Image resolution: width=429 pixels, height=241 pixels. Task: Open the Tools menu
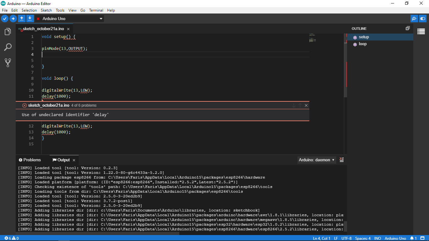60,10
